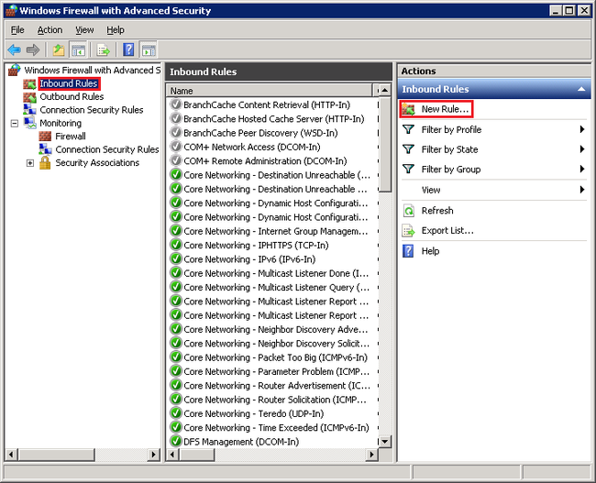Click the Connection Security Rules icon under root

[x=29, y=110]
